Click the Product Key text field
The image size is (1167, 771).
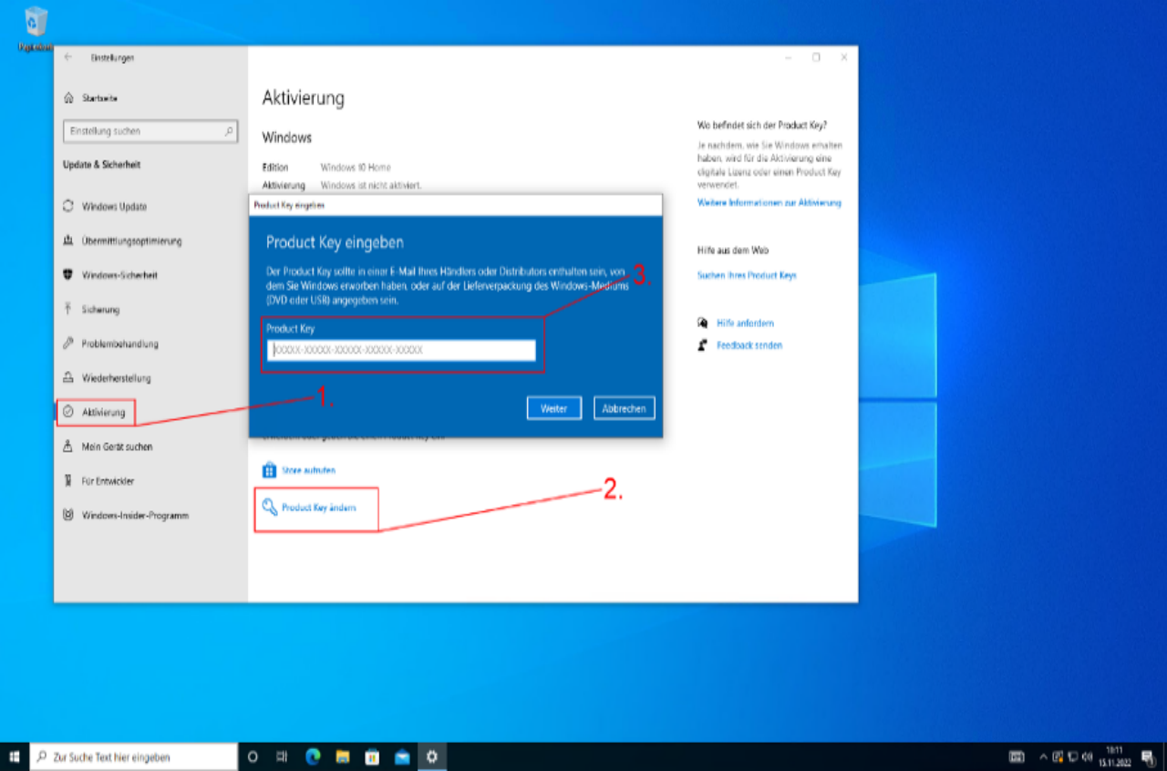[x=401, y=350]
